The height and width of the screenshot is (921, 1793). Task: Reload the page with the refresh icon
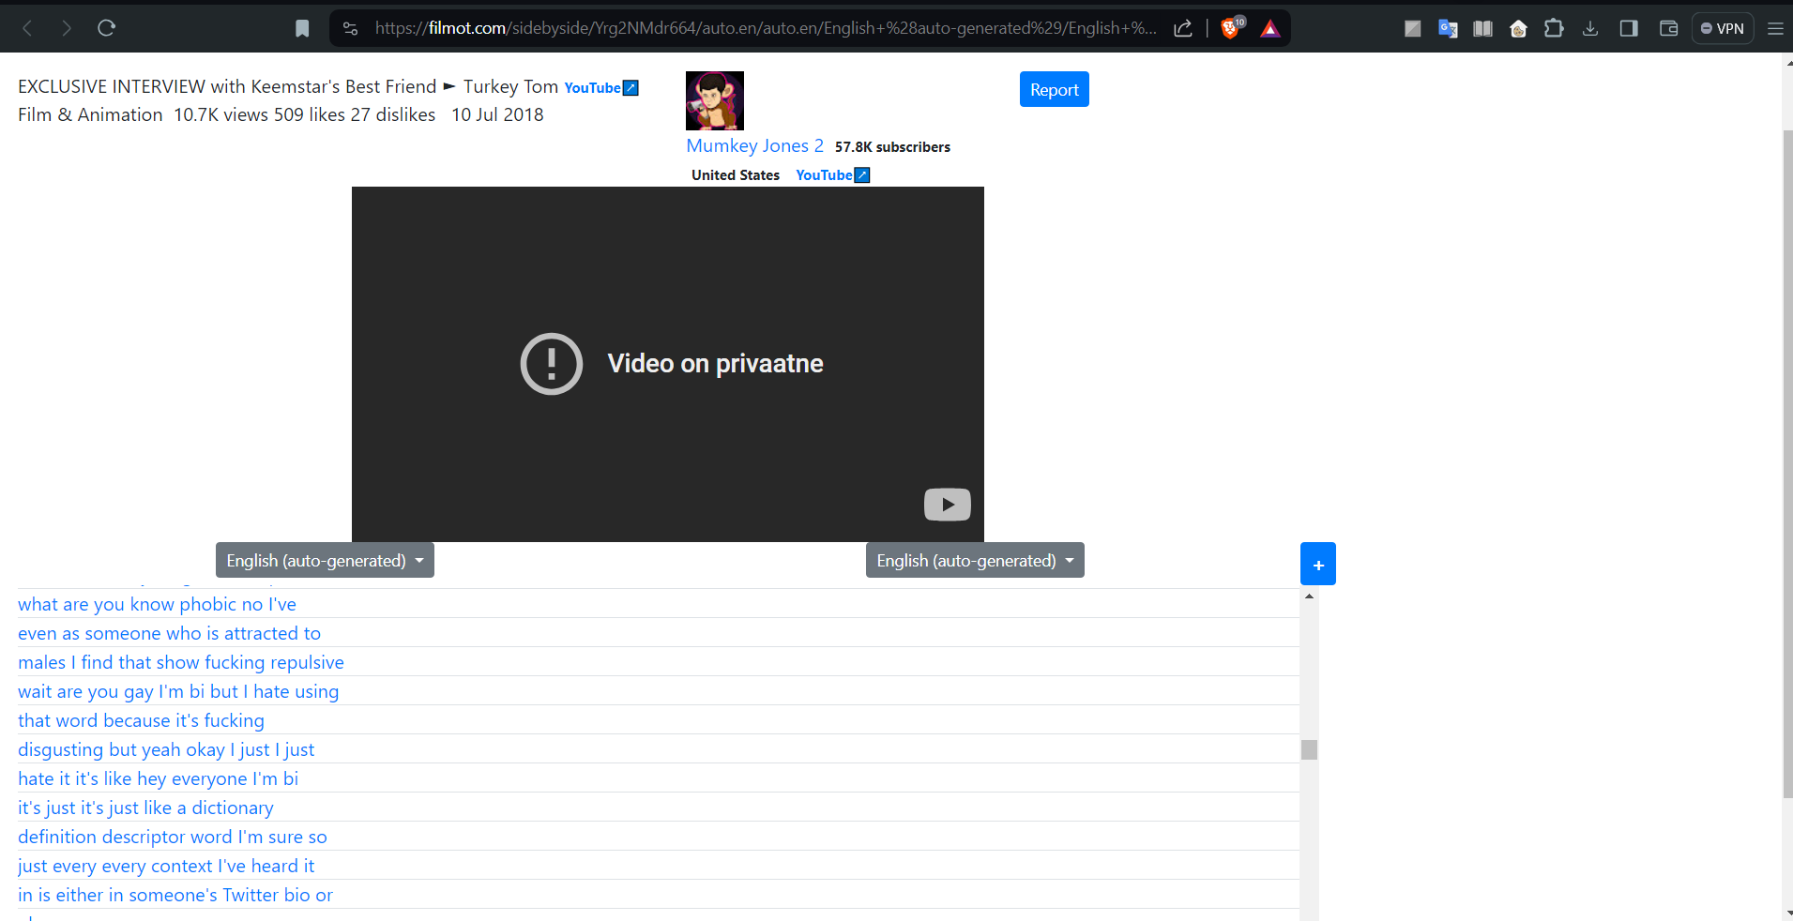[106, 28]
